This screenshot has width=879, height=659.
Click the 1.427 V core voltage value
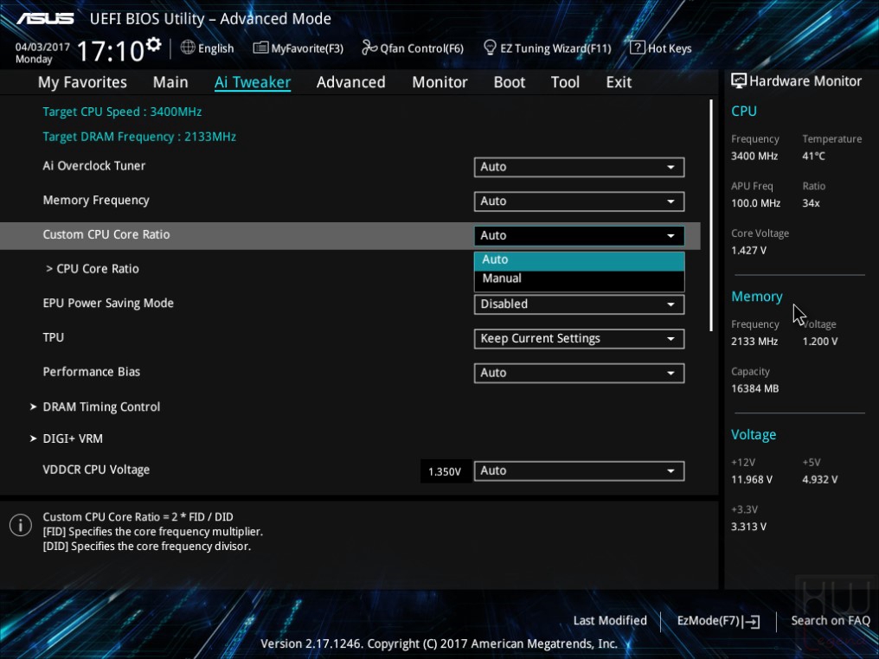tap(748, 251)
